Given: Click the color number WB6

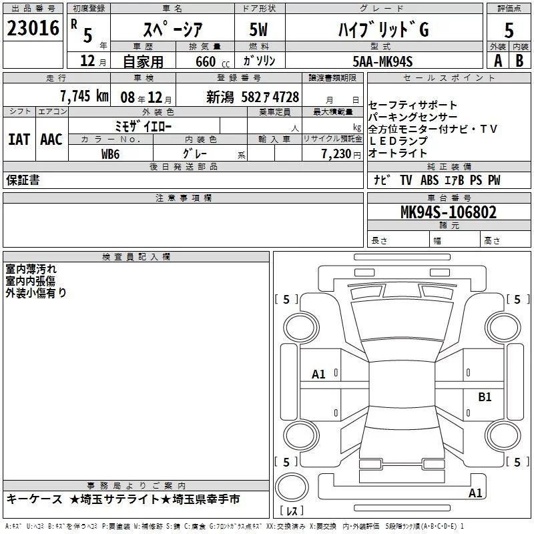Looking at the screenshot, I should [110, 154].
